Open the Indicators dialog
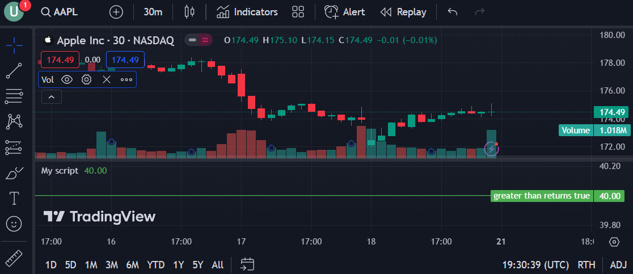633x274 pixels. click(247, 12)
